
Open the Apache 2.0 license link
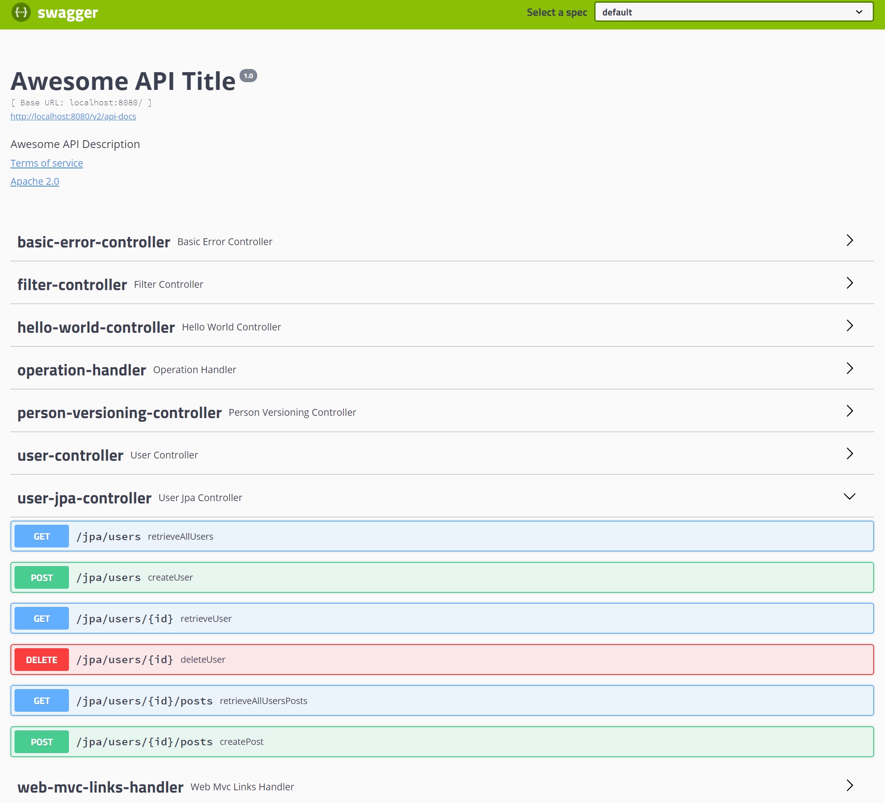[35, 182]
